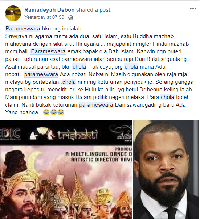This screenshot has height=219, width=200.
Task: Click the EDIC logo on poster banner
Action: click(10, 134)
